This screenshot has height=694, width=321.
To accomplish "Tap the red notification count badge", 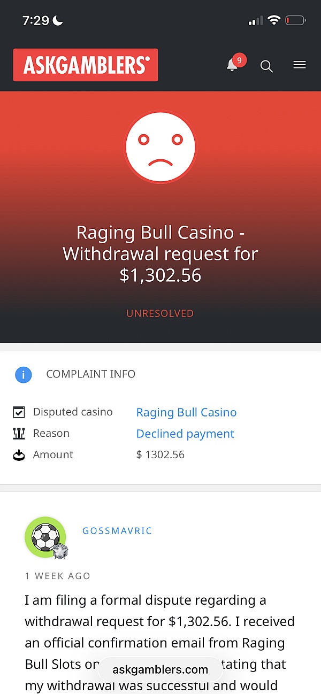I will 239,60.
